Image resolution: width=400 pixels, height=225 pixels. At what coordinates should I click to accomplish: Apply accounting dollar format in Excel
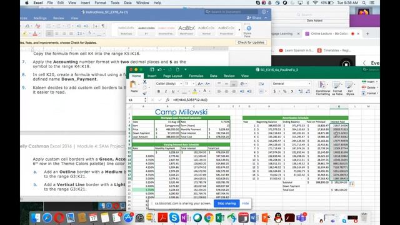coord(274,91)
